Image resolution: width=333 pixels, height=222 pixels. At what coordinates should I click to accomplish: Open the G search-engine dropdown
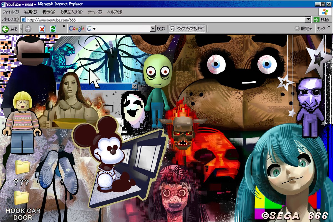91,29
